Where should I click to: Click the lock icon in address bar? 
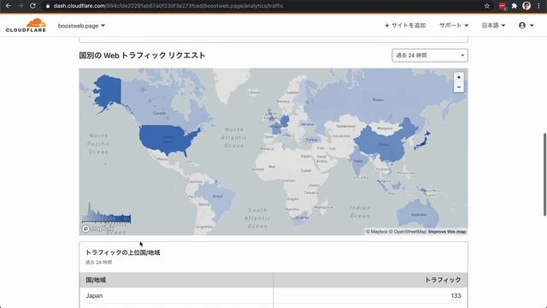coord(48,6)
